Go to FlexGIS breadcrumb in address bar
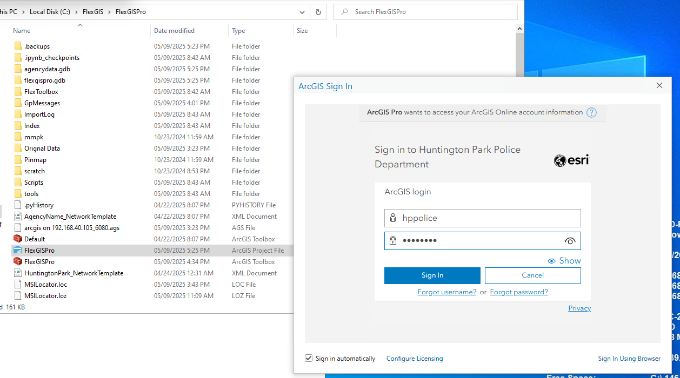 (93, 12)
